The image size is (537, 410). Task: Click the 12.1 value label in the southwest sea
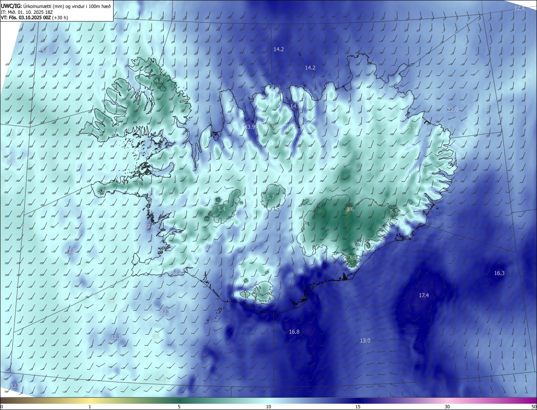point(116,337)
